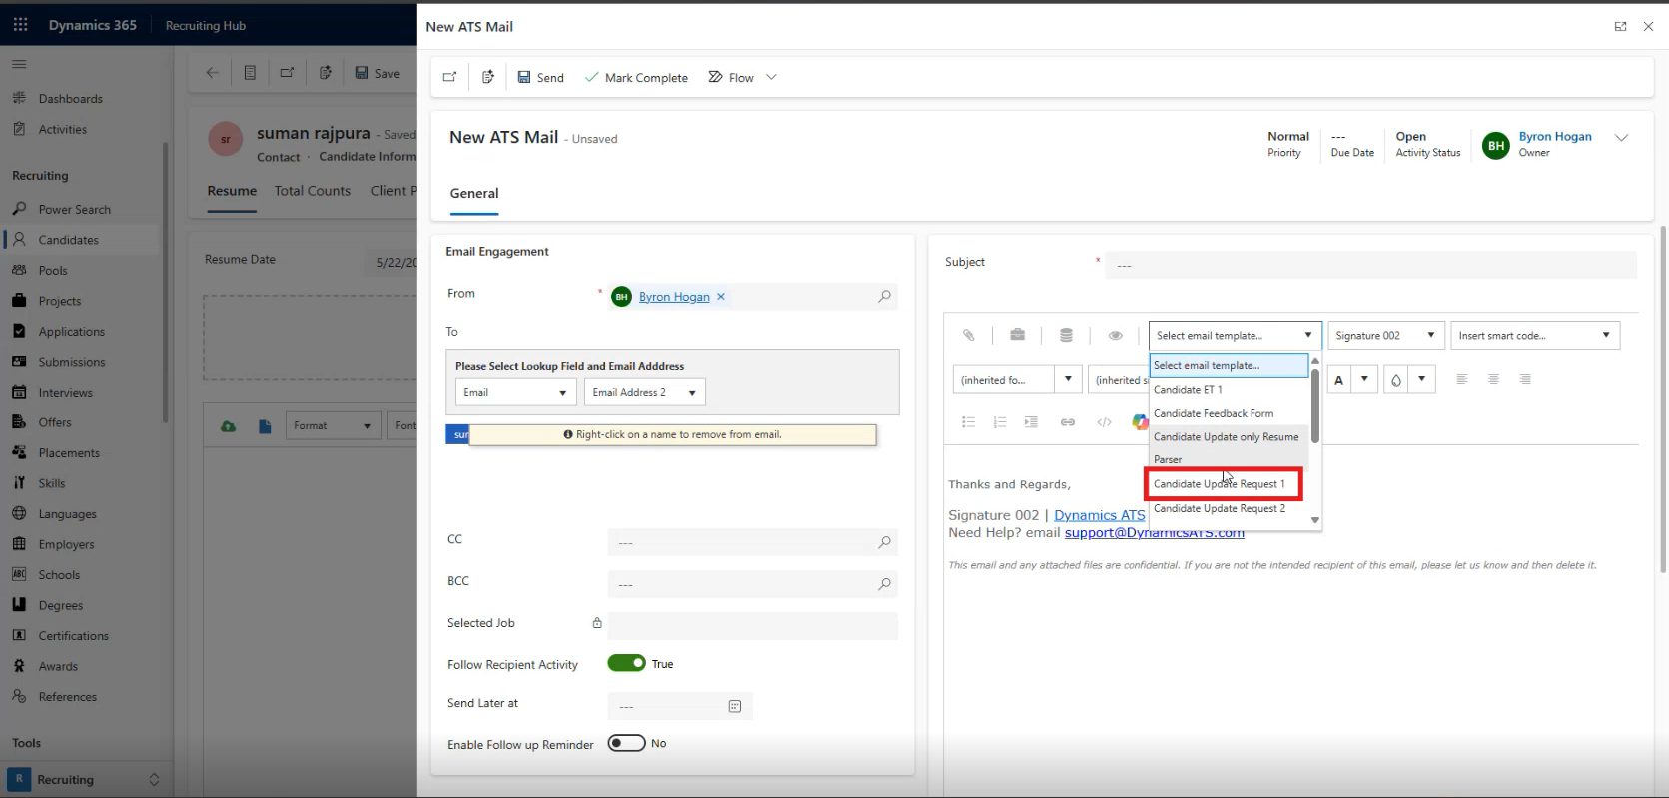The width and height of the screenshot is (1669, 798).
Task: Toggle Follow Recipient Activity switch
Action: 626,663
